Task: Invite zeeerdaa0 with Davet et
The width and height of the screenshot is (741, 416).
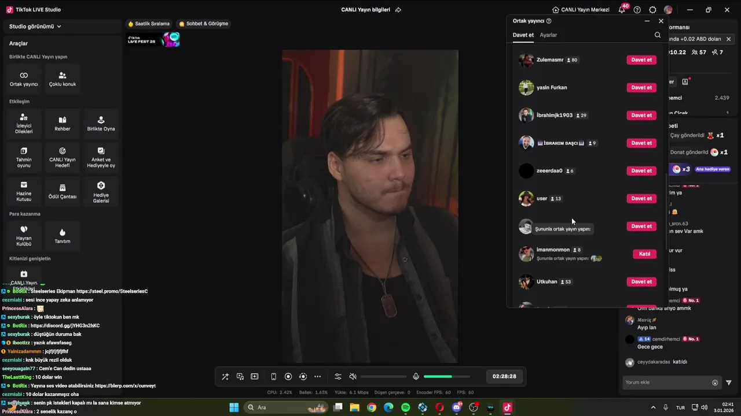Action: pos(641,171)
